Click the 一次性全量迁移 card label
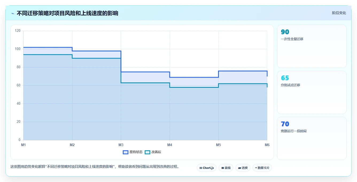 click(x=292, y=39)
